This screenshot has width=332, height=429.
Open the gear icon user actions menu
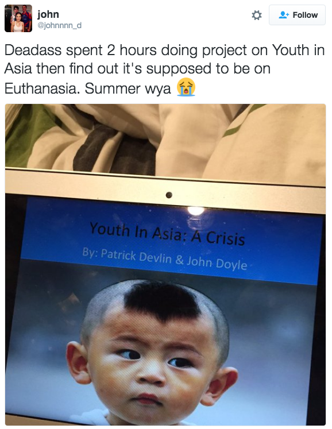[x=256, y=16]
